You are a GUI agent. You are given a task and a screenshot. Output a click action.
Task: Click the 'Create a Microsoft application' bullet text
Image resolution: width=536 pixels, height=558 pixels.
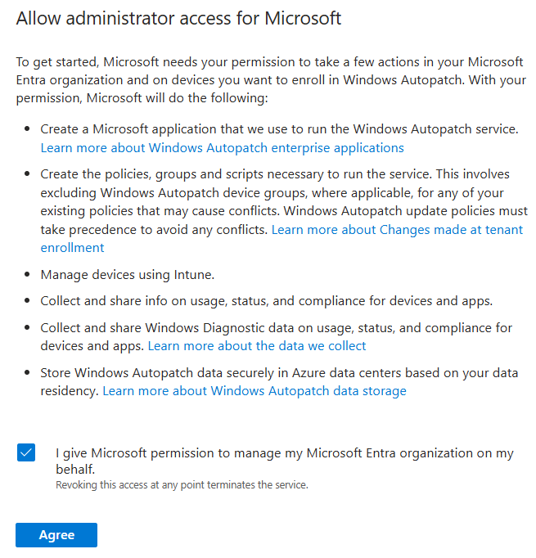(279, 129)
